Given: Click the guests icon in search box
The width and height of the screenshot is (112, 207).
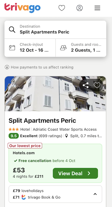Looking at the screenshot, I should [x=63, y=48].
